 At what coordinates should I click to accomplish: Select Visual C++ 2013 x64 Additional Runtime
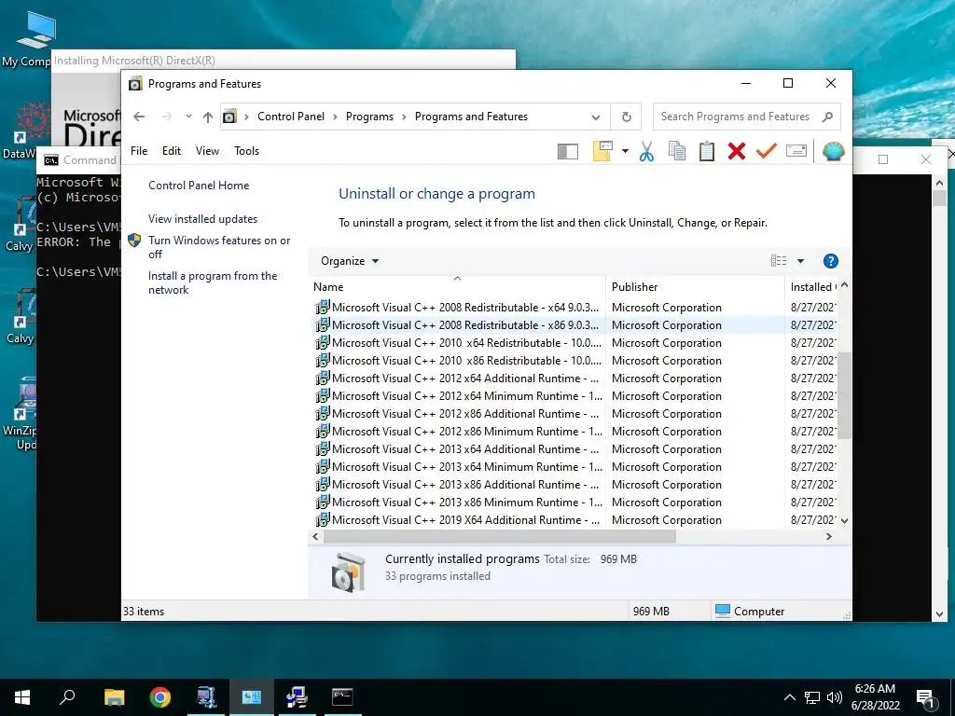pos(574,448)
